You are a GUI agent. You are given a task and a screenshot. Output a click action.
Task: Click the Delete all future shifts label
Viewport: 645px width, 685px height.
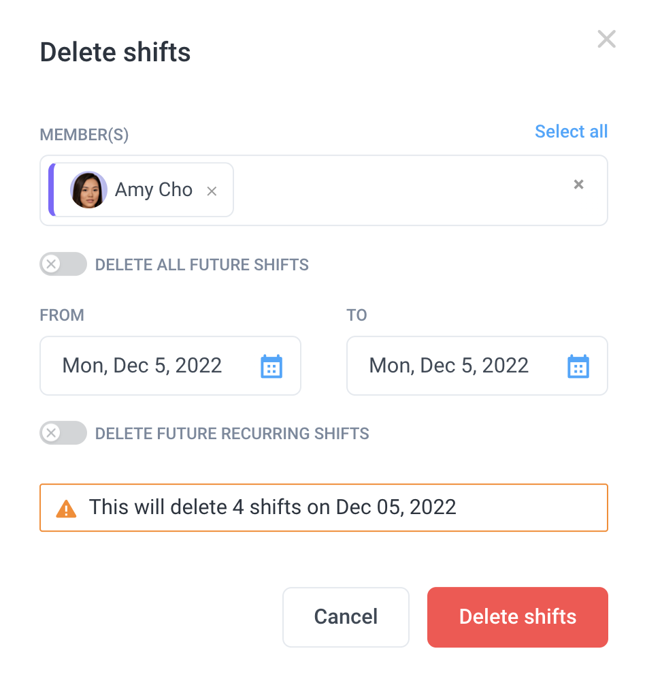tap(201, 265)
